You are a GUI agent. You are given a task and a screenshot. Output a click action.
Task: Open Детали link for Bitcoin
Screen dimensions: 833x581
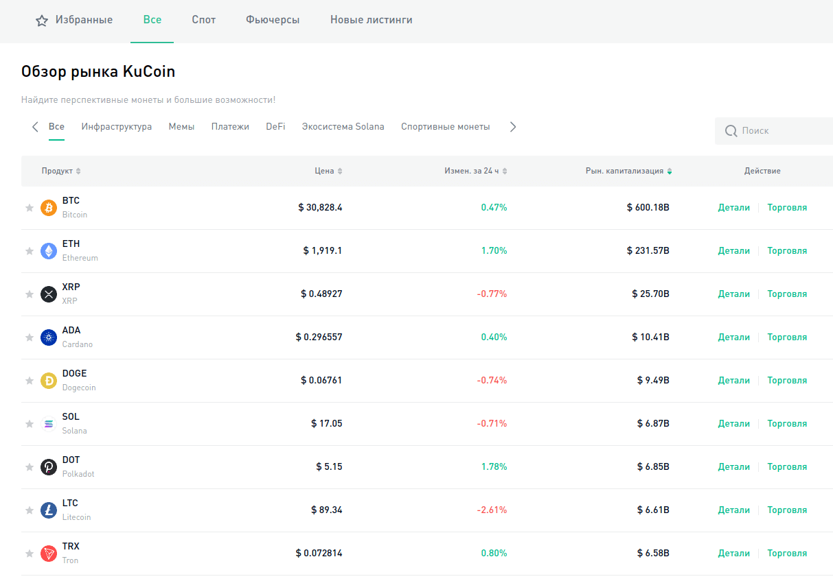[x=733, y=208]
